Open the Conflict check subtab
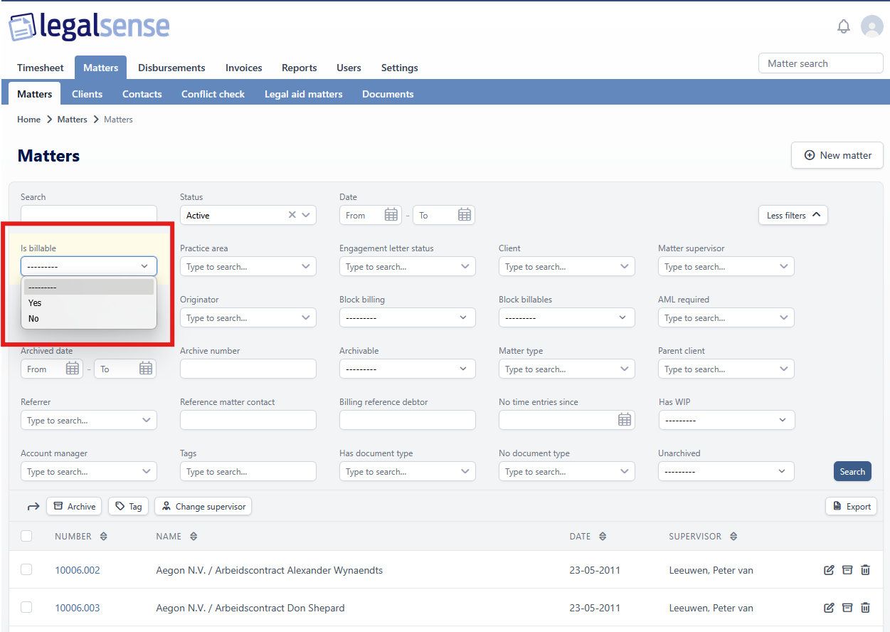 pyautogui.click(x=213, y=94)
